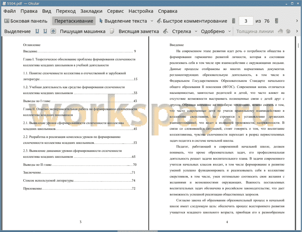Click the last greyed icon on annotation toolbar
Viewport: 302px width, 232px height.
(288, 31)
